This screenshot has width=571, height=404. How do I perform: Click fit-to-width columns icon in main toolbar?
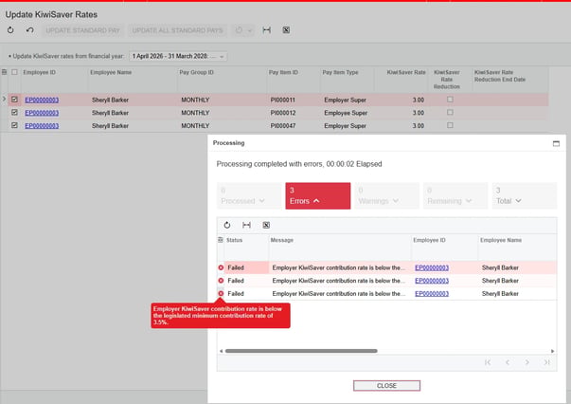click(267, 30)
